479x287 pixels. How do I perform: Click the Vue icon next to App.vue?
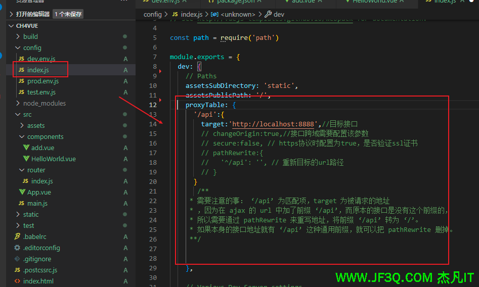22,192
